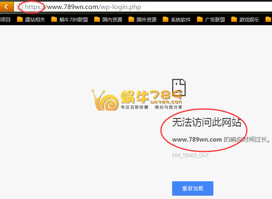Open the 游戏娱乐 bookmark folder
Viewport: 272px width, 199px height.
click(249, 19)
